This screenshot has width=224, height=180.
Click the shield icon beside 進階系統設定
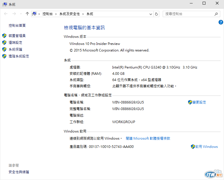pos(4,56)
